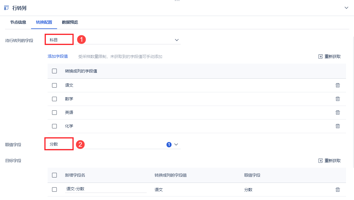Click the 语文 value text in field list
354x200 pixels.
click(x=69, y=85)
